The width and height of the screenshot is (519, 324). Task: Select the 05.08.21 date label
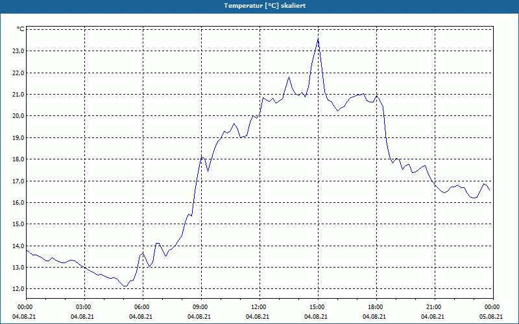491,317
